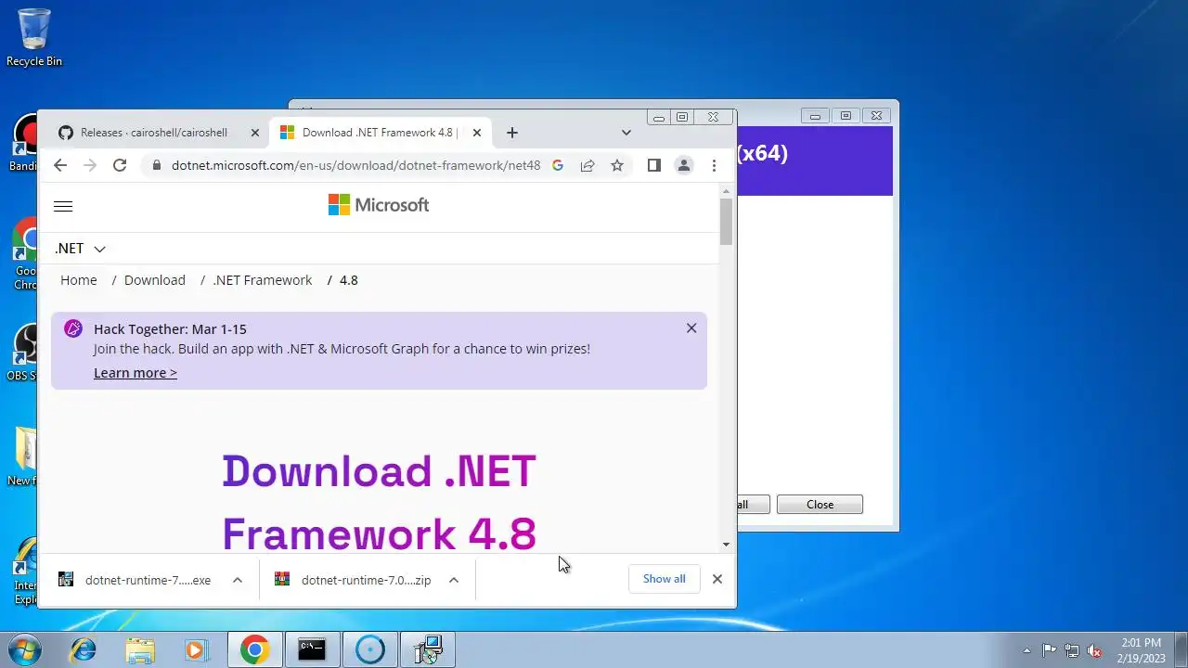Click the 4.8 breadcrumb text
The height and width of the screenshot is (668, 1188).
point(349,280)
